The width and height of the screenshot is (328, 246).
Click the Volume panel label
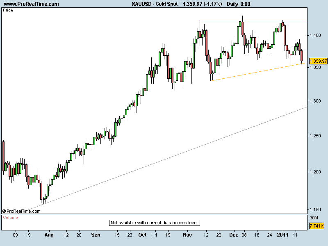[x=11, y=218]
